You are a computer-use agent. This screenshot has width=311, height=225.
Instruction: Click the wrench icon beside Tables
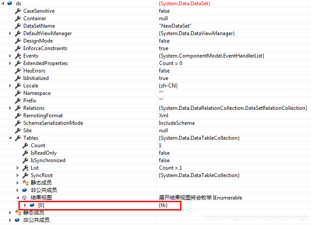click(x=18, y=138)
